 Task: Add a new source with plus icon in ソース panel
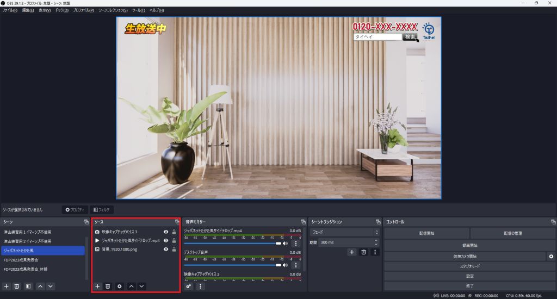(97, 286)
